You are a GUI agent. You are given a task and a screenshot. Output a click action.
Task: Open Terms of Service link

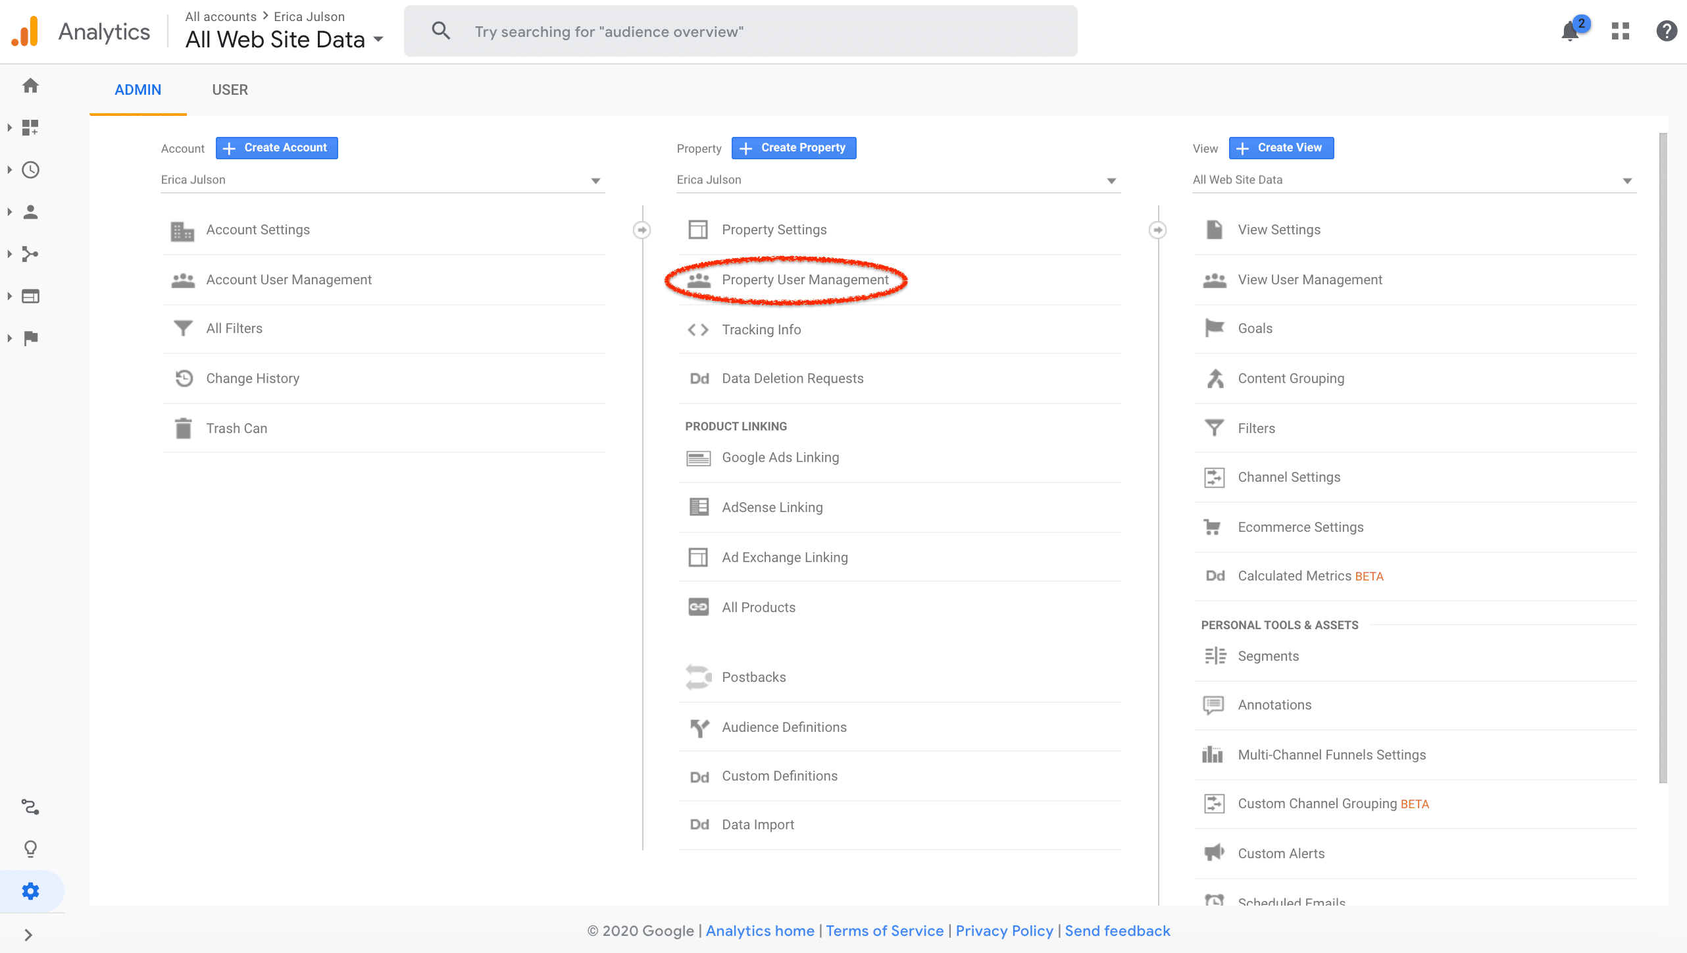885,931
